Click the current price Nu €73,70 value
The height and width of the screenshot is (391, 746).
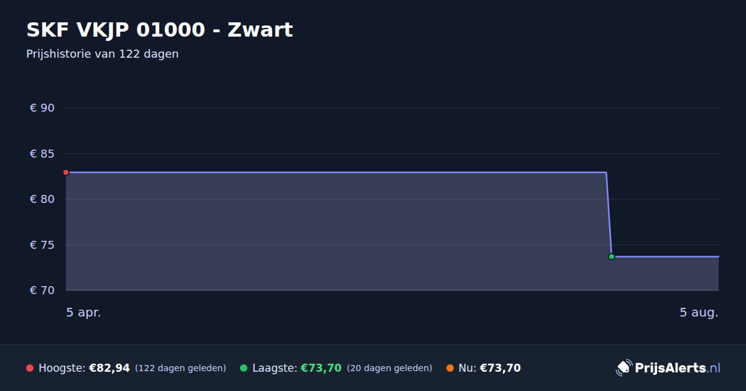click(500, 368)
